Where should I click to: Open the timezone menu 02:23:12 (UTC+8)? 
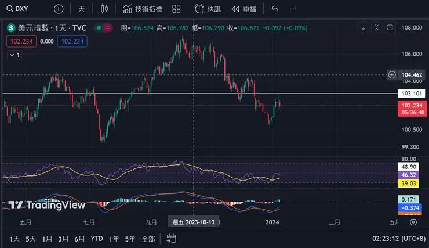pos(399,239)
